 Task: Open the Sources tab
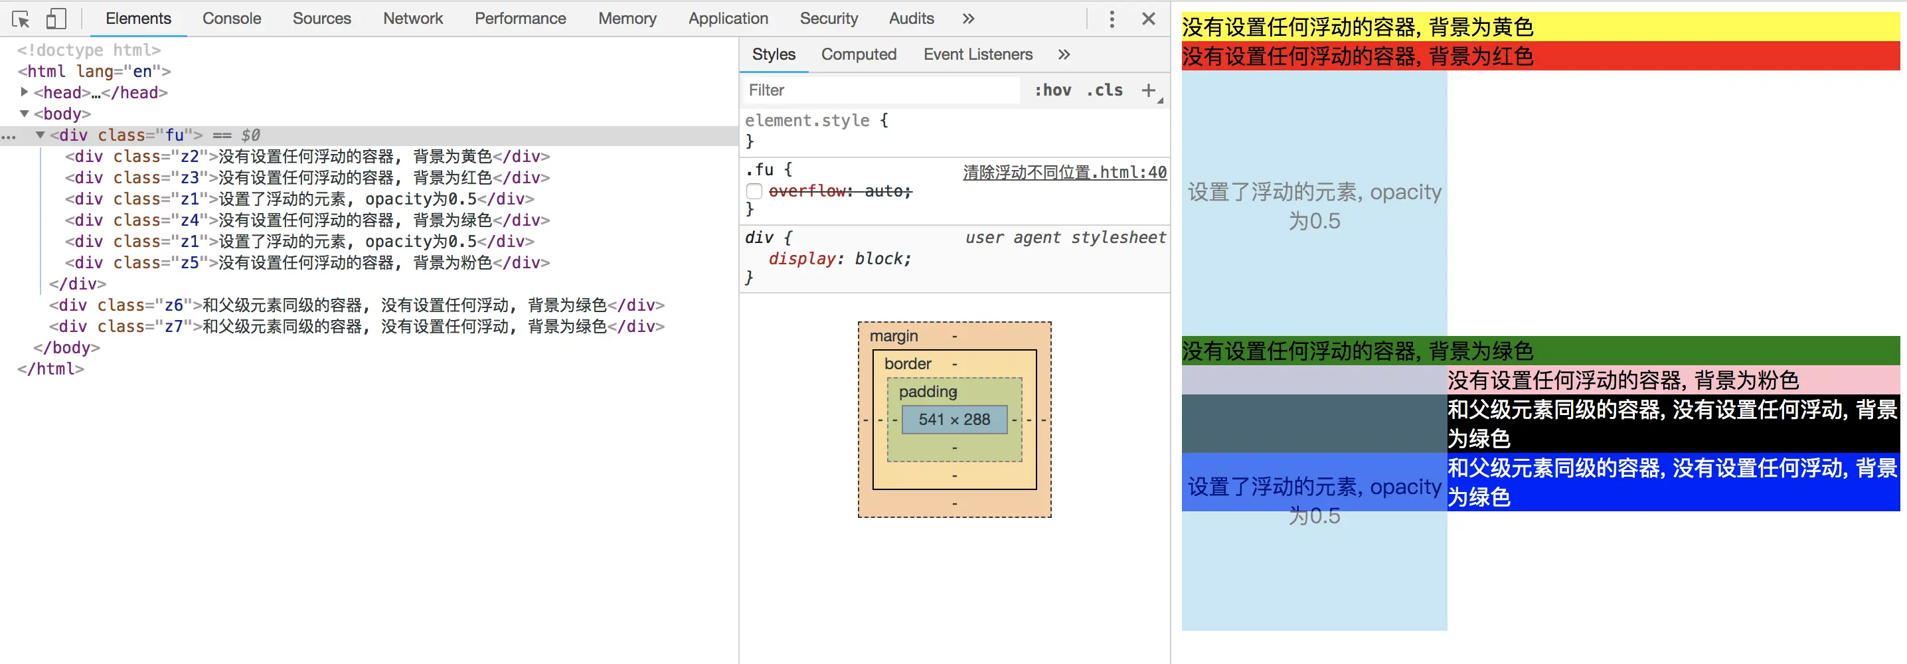point(321,19)
